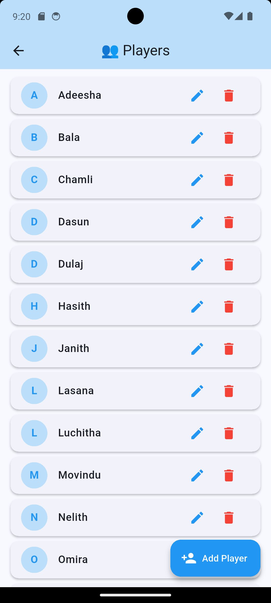Edit player Adeesha with pencil icon
The image size is (271, 603).
(x=197, y=95)
